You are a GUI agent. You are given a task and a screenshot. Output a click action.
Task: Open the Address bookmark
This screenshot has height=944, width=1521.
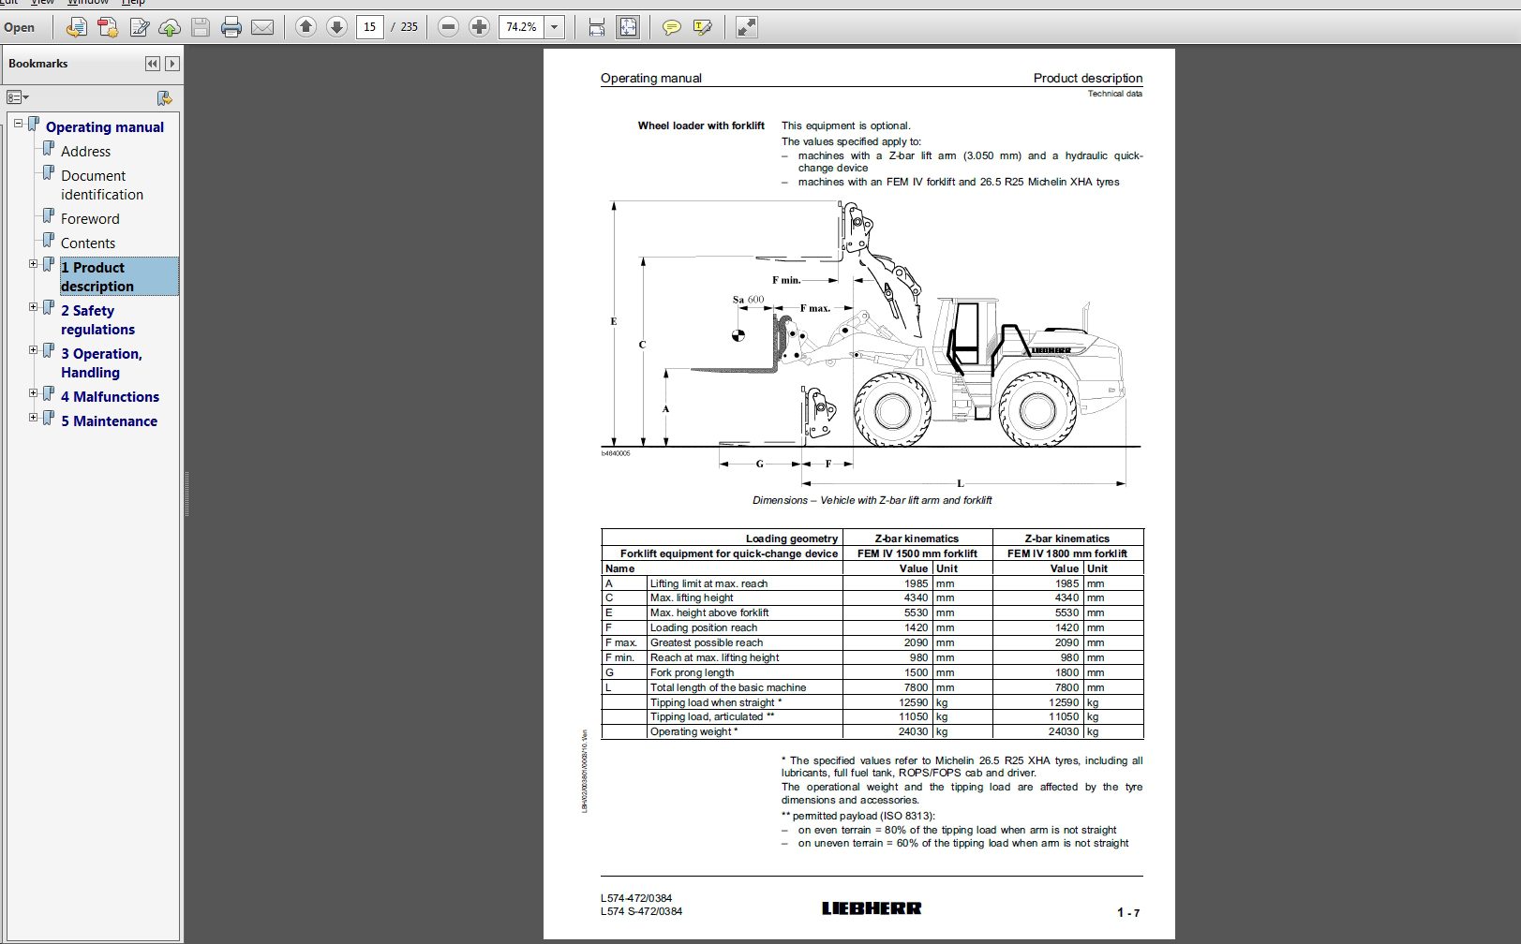pyautogui.click(x=85, y=152)
